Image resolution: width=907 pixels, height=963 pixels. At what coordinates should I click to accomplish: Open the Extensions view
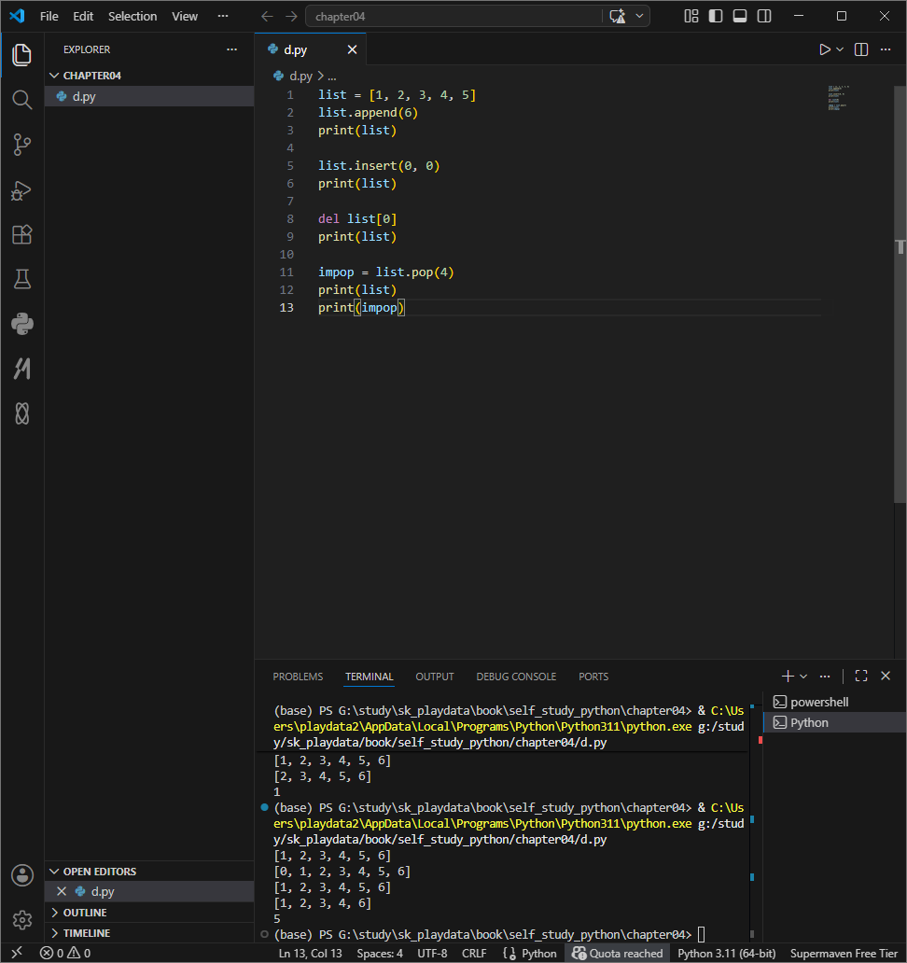pyautogui.click(x=22, y=234)
